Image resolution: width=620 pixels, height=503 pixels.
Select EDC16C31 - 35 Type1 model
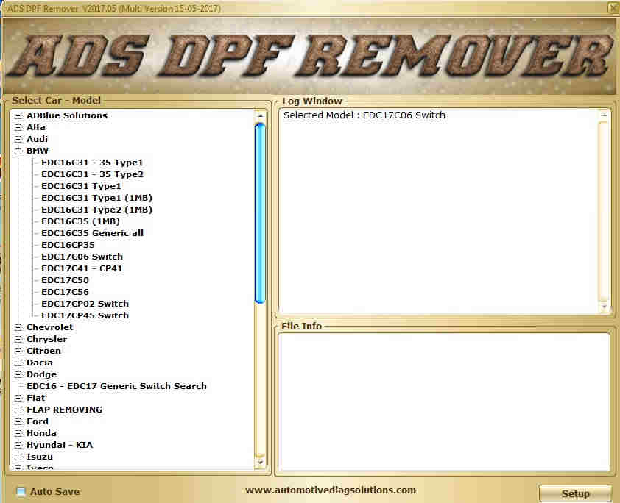[x=92, y=163]
